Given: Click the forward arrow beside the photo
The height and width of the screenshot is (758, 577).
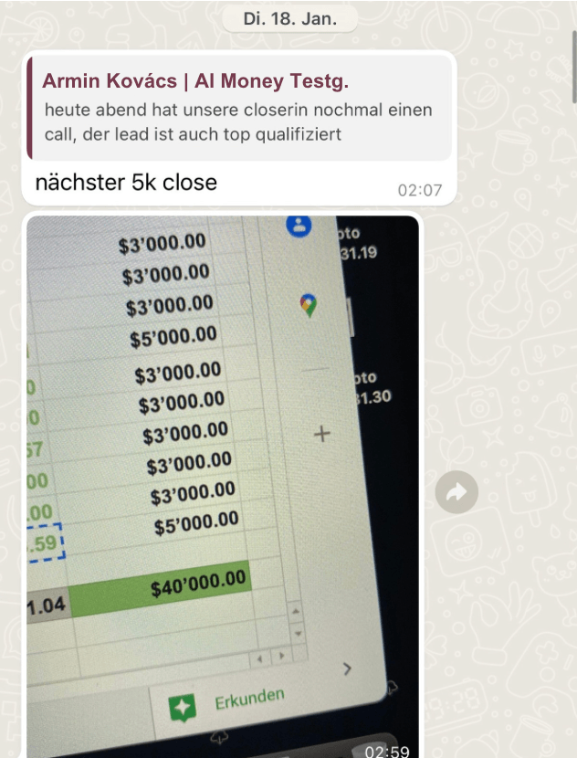Looking at the screenshot, I should tap(456, 491).
